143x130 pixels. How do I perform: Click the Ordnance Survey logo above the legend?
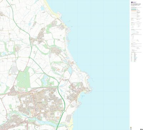coord(134,2)
